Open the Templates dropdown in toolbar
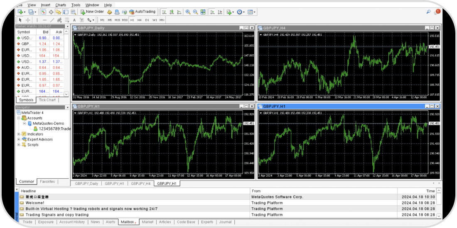The height and width of the screenshot is (228, 457). pyautogui.click(x=251, y=12)
